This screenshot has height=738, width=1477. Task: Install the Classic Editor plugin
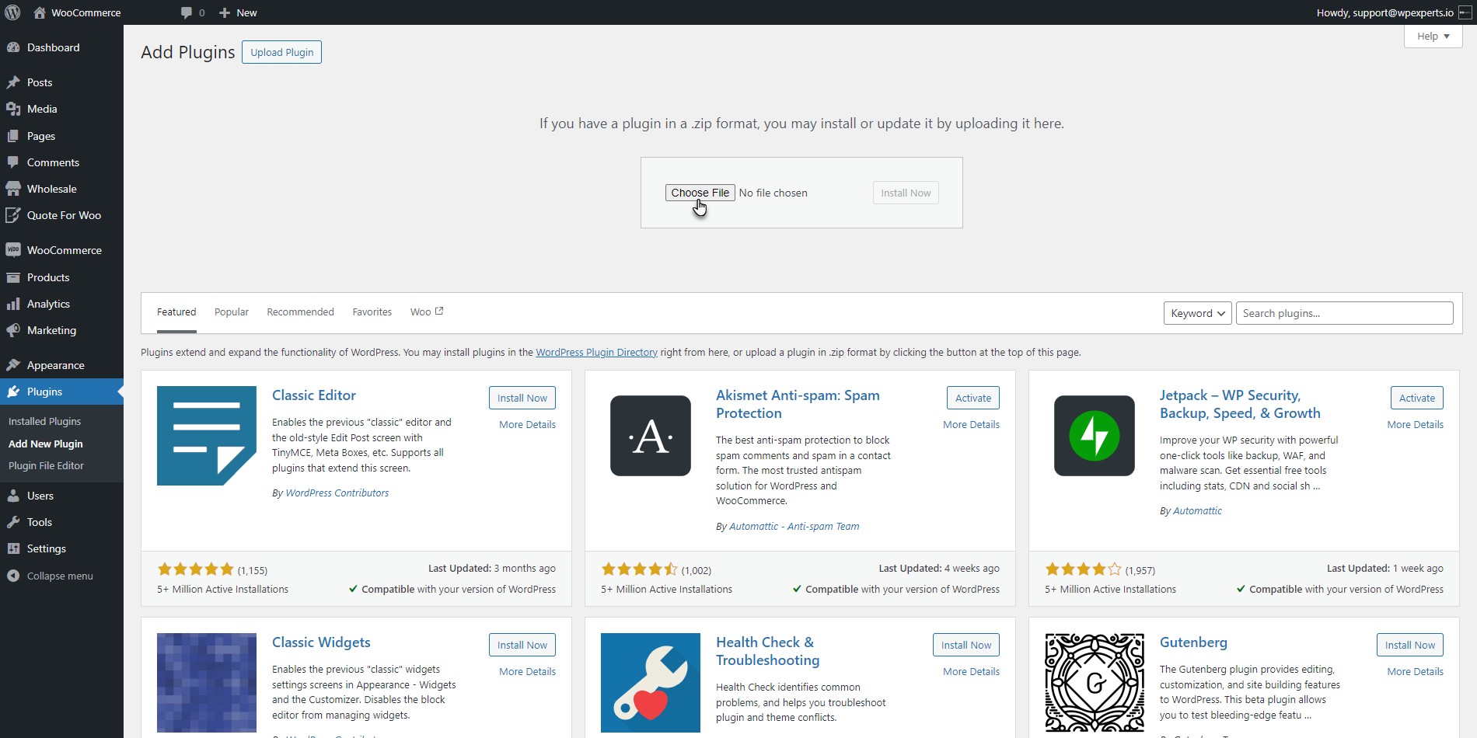click(522, 398)
